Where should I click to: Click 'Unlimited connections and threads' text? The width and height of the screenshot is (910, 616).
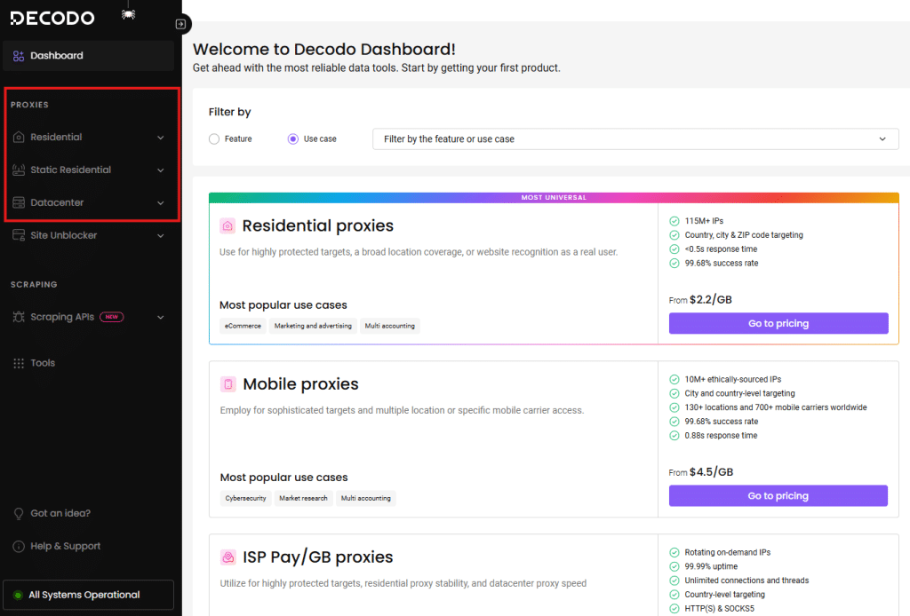pos(746,580)
